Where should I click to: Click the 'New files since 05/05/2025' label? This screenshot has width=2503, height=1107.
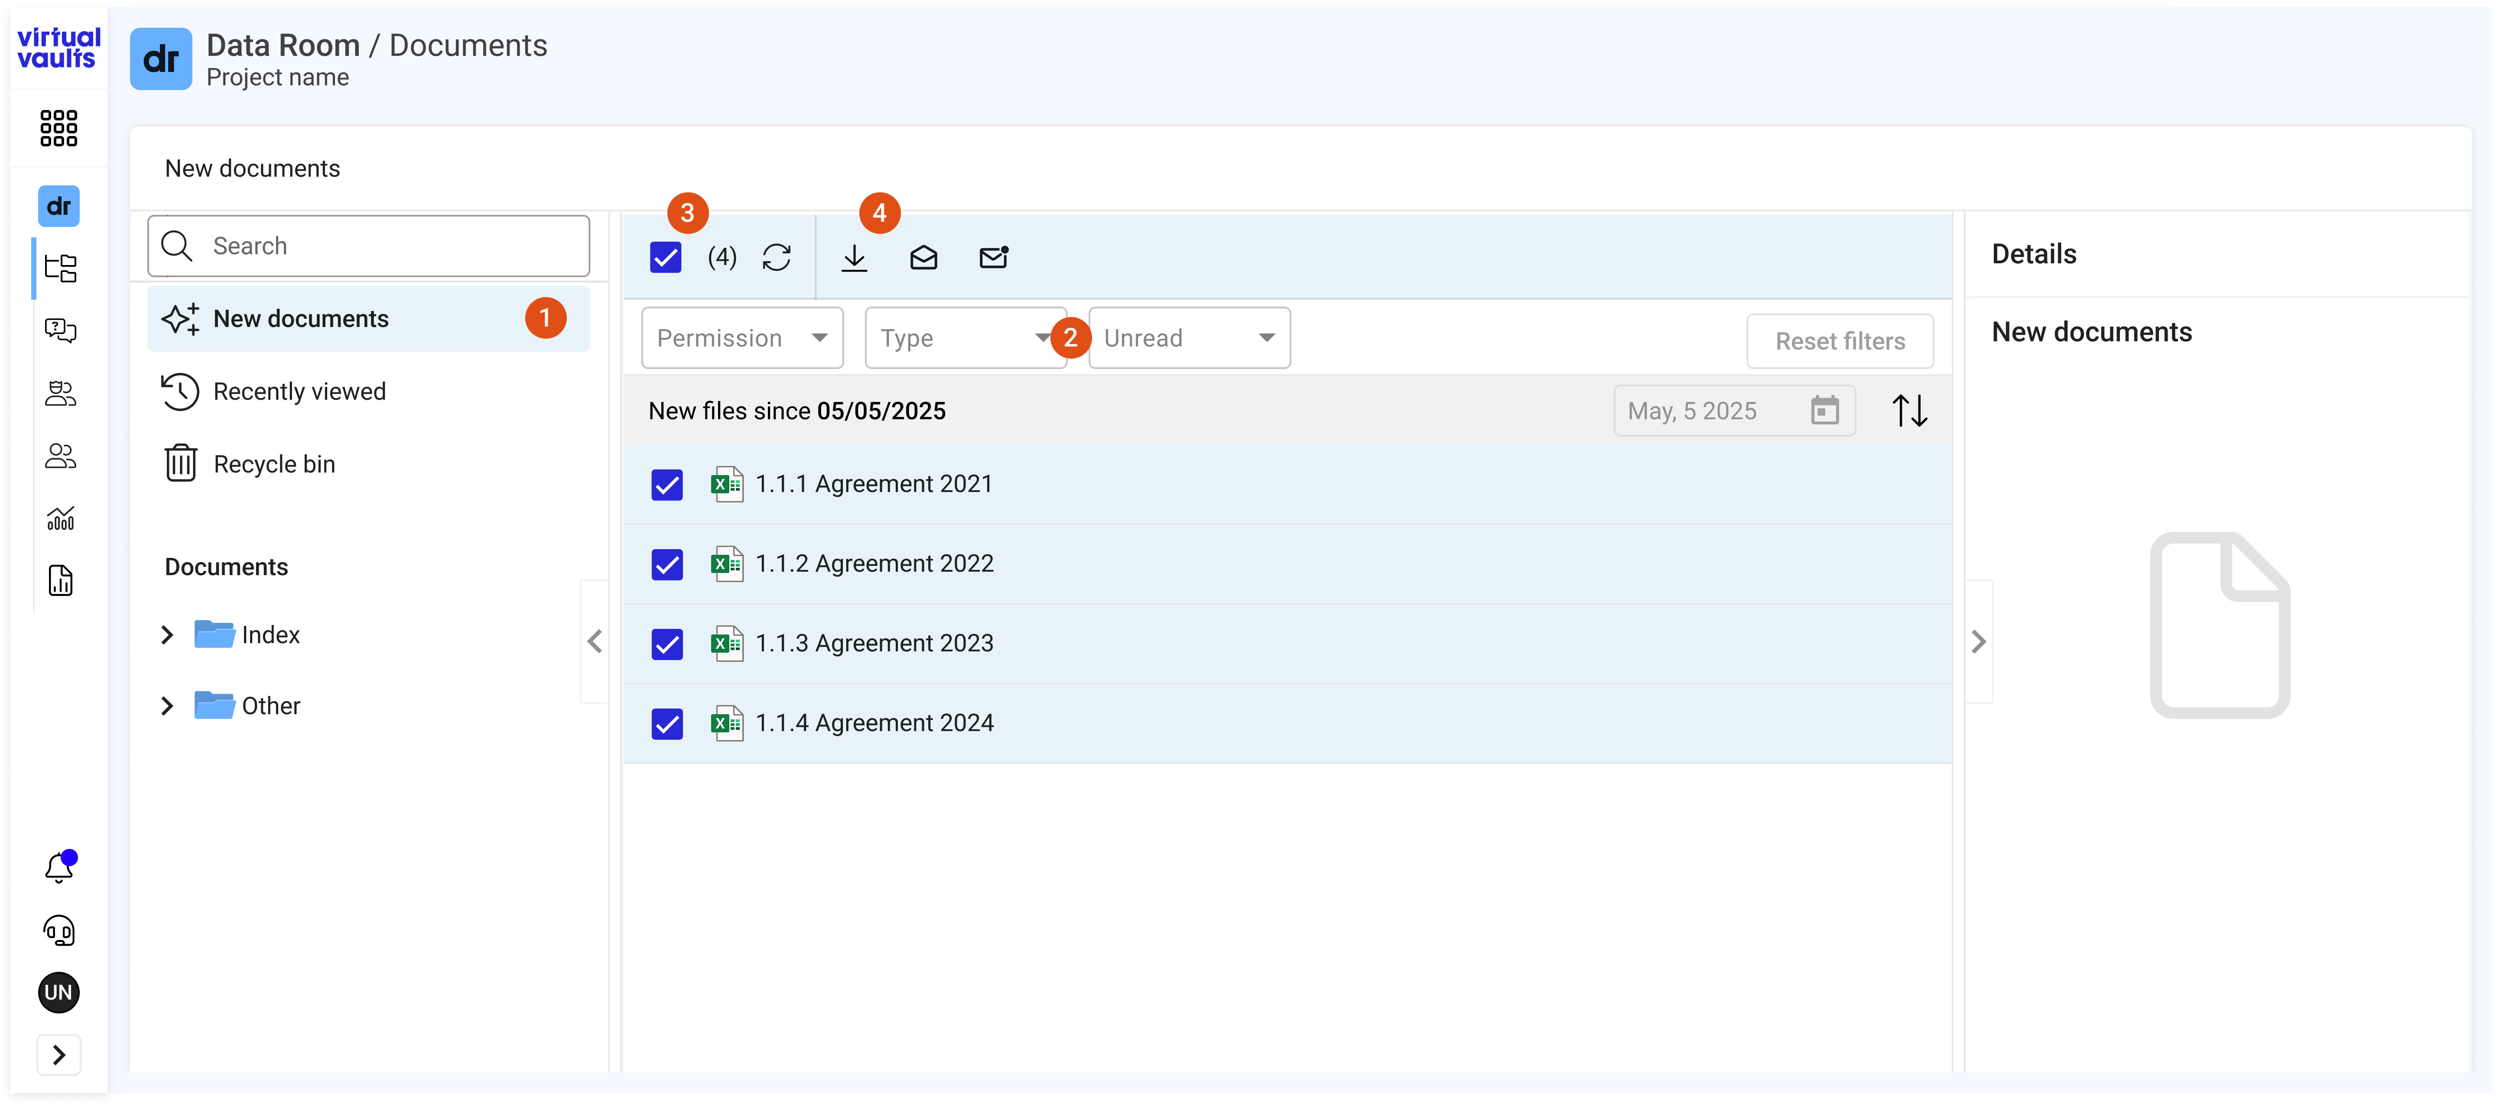coord(797,411)
